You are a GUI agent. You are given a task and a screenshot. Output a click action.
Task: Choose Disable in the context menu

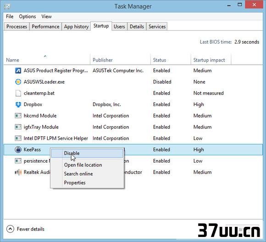[87, 153]
